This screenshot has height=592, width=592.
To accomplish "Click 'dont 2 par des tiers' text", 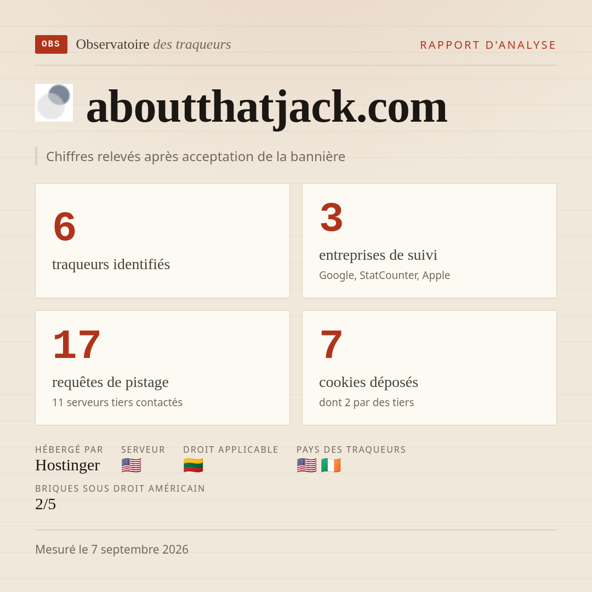I will click(x=366, y=402).
